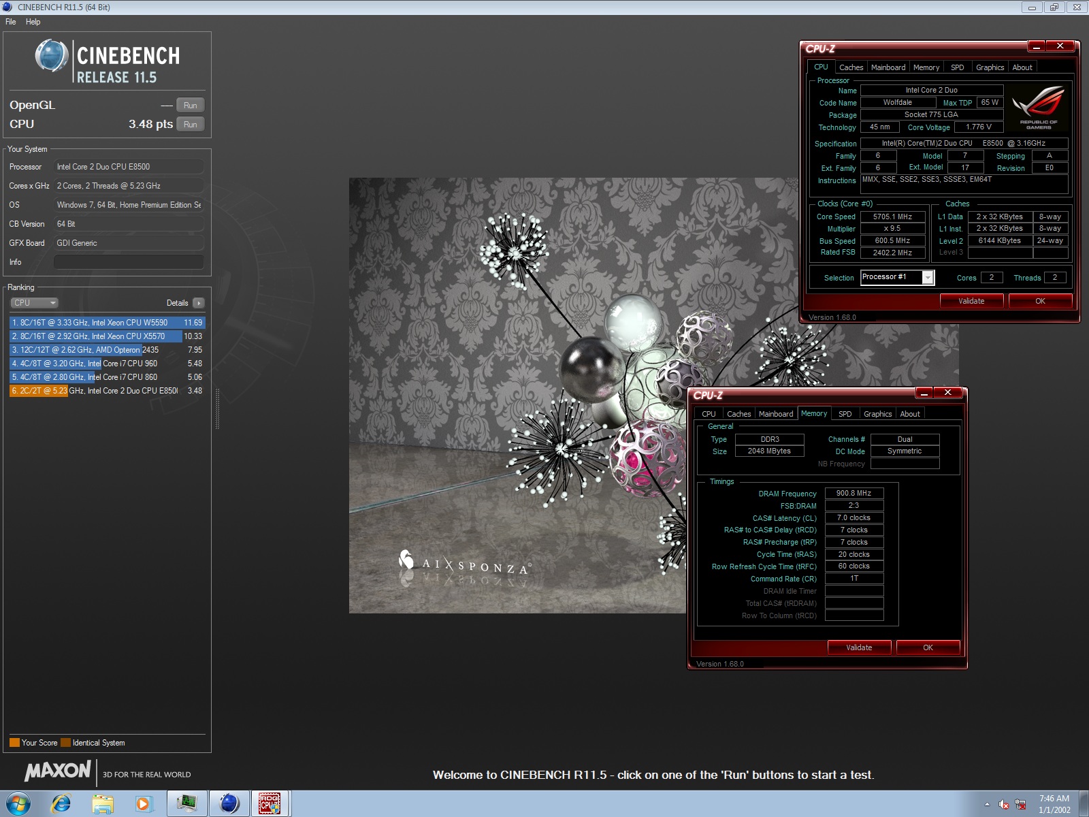Open the Help menu
The width and height of the screenshot is (1089, 817).
[x=33, y=22]
